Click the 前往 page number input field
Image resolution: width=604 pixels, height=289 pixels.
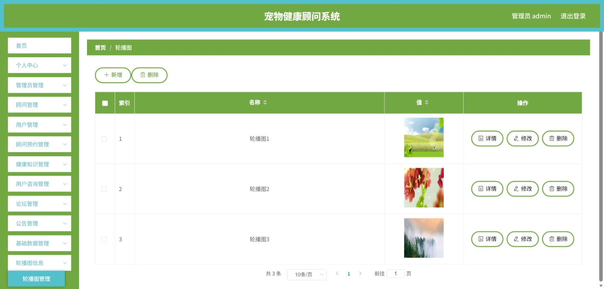pyautogui.click(x=395, y=274)
